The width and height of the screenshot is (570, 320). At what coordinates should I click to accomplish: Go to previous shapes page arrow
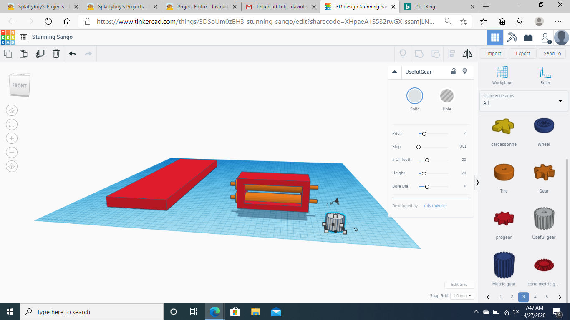(x=488, y=297)
